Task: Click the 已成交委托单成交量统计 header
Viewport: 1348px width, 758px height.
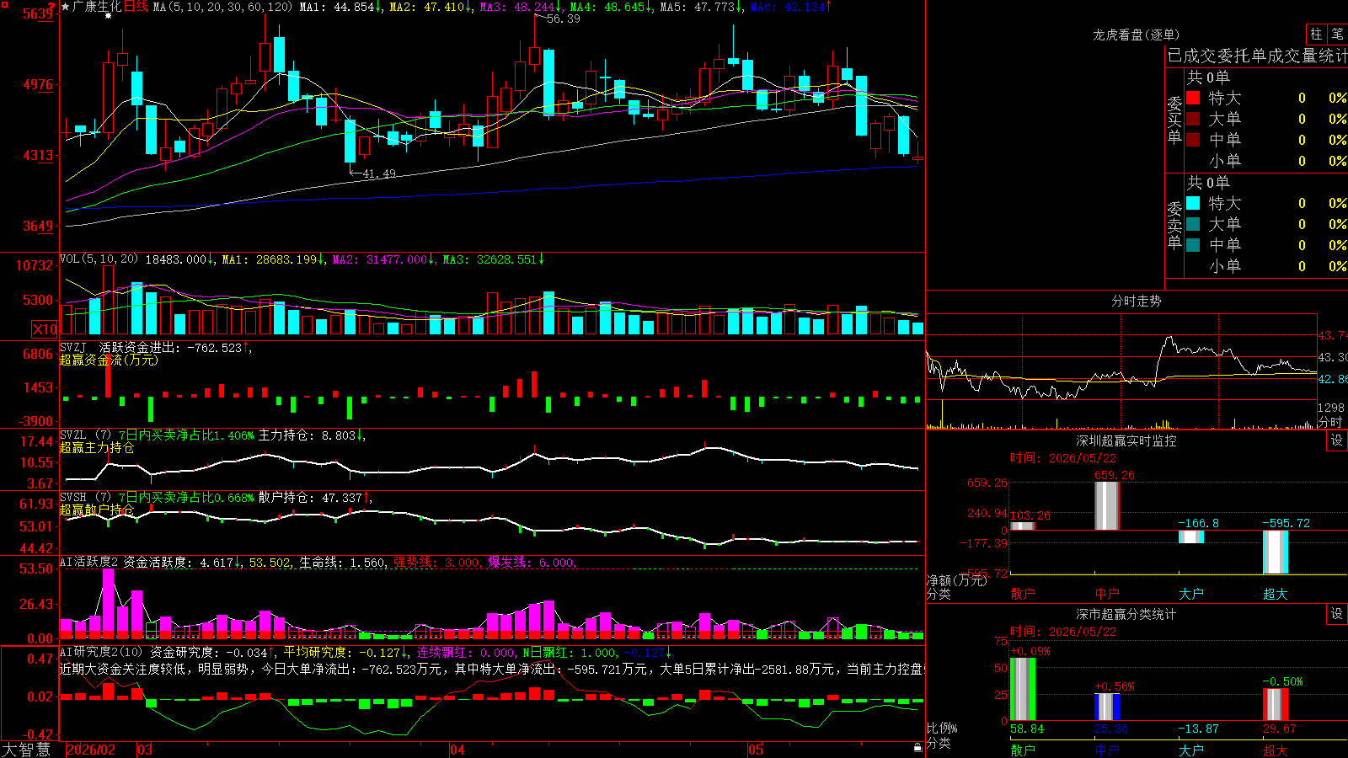Action: click(x=1257, y=56)
